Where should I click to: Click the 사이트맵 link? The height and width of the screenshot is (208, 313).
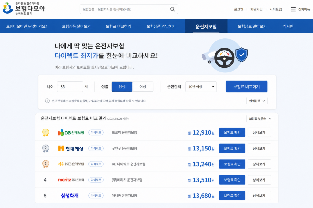[276, 9]
